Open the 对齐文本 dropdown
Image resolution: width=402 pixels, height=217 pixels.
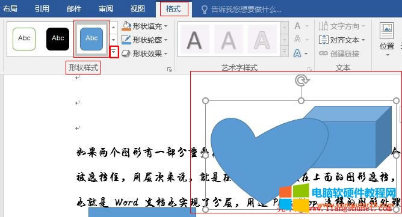(342, 40)
